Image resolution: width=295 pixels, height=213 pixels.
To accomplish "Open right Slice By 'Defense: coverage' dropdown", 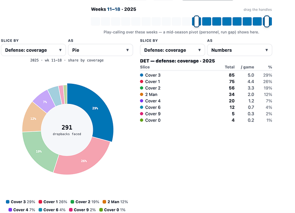I will (x=172, y=50).
